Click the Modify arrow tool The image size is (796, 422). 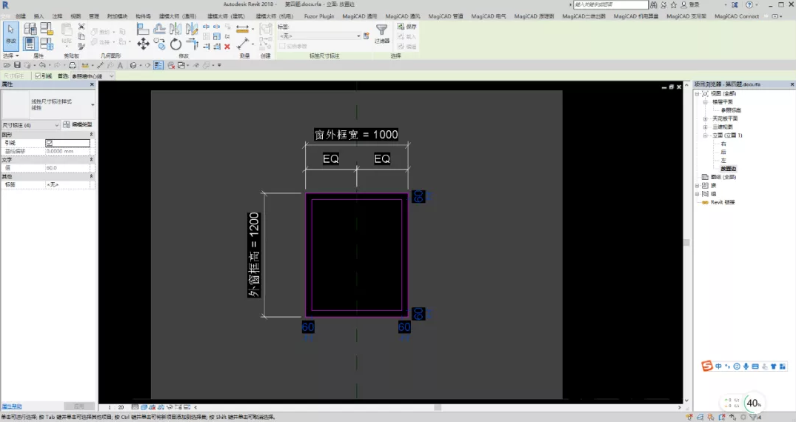point(10,35)
